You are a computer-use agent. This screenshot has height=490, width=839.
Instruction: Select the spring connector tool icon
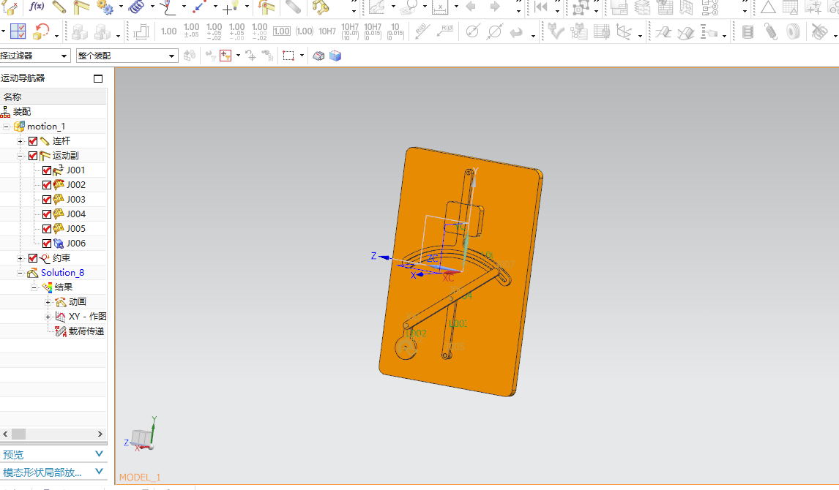click(137, 7)
